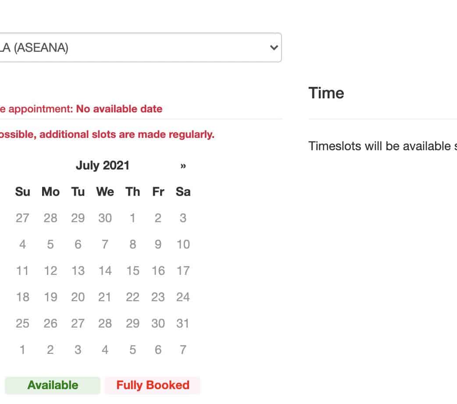Pick date 9 on the calendar

(x=158, y=245)
